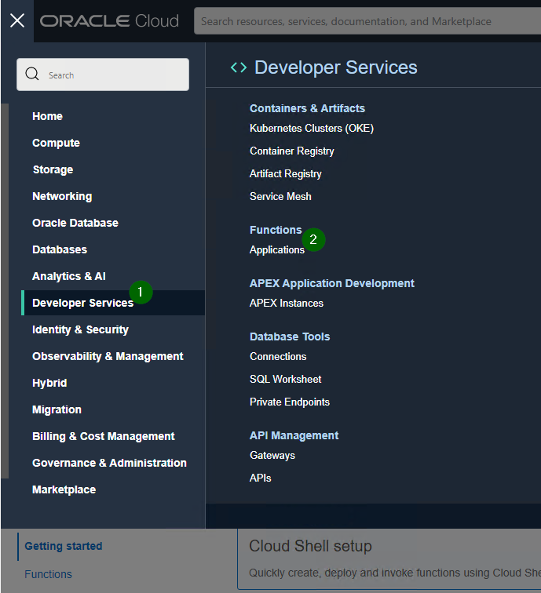Open Service Mesh
The height and width of the screenshot is (593, 541).
(x=280, y=196)
